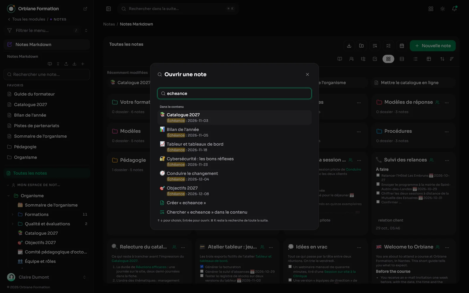
Task: Check the Relancer l'Hôtel Les Embruns task
Action: coord(378,175)
